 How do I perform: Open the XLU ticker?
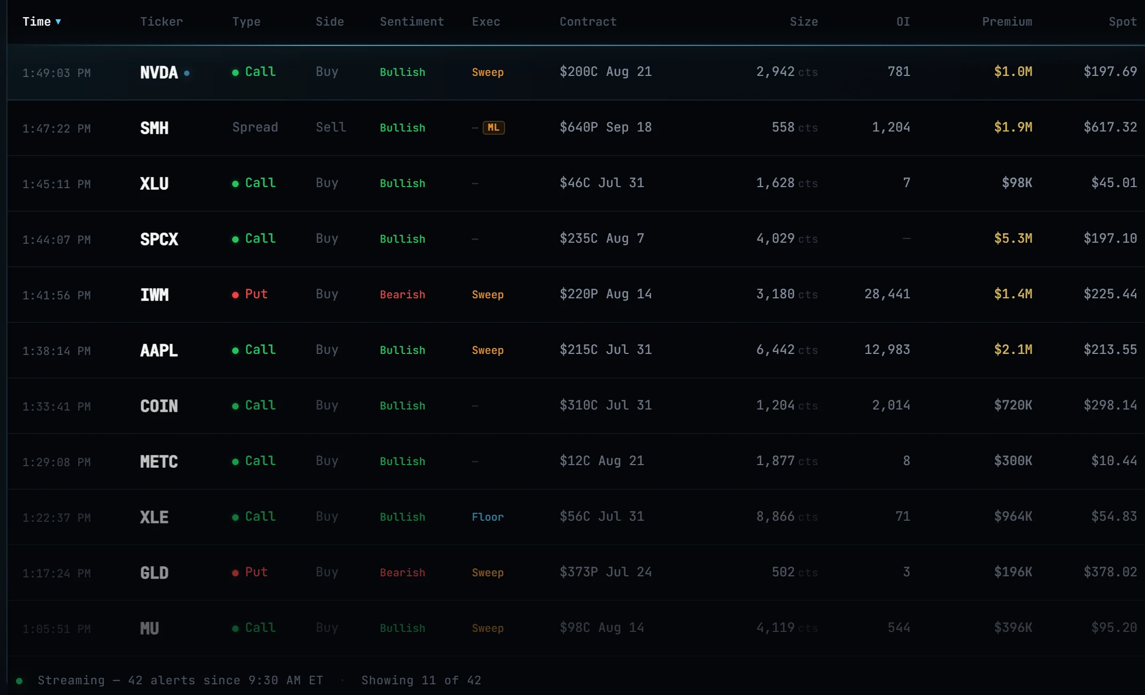154,184
